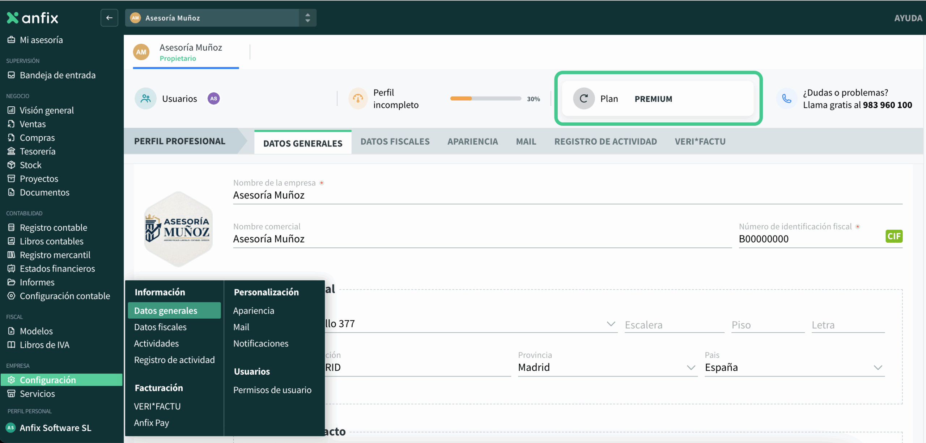Click Anfix Software SL personal profile

55,428
